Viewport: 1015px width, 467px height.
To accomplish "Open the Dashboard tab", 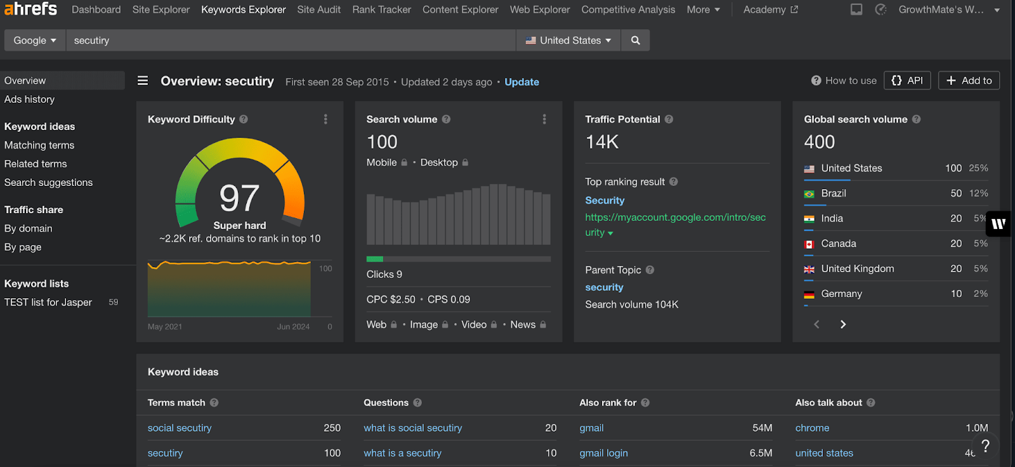I will (96, 10).
